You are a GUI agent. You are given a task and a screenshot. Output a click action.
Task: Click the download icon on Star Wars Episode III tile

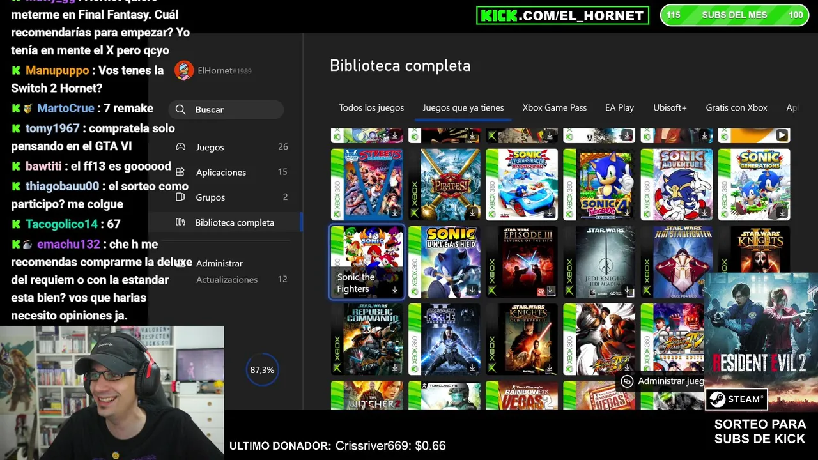coord(549,290)
